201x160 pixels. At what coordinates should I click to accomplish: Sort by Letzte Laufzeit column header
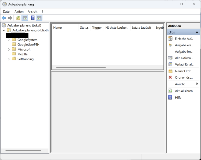142,28
